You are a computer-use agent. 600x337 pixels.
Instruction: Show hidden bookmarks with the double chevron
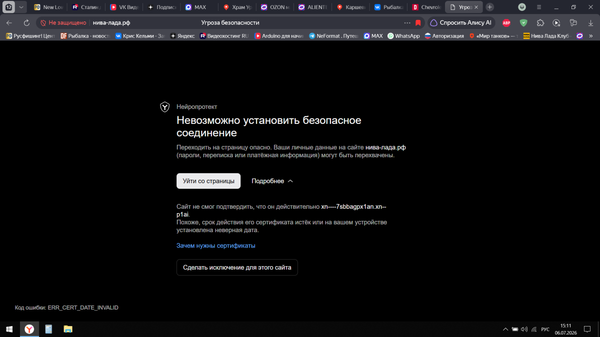tap(591, 35)
